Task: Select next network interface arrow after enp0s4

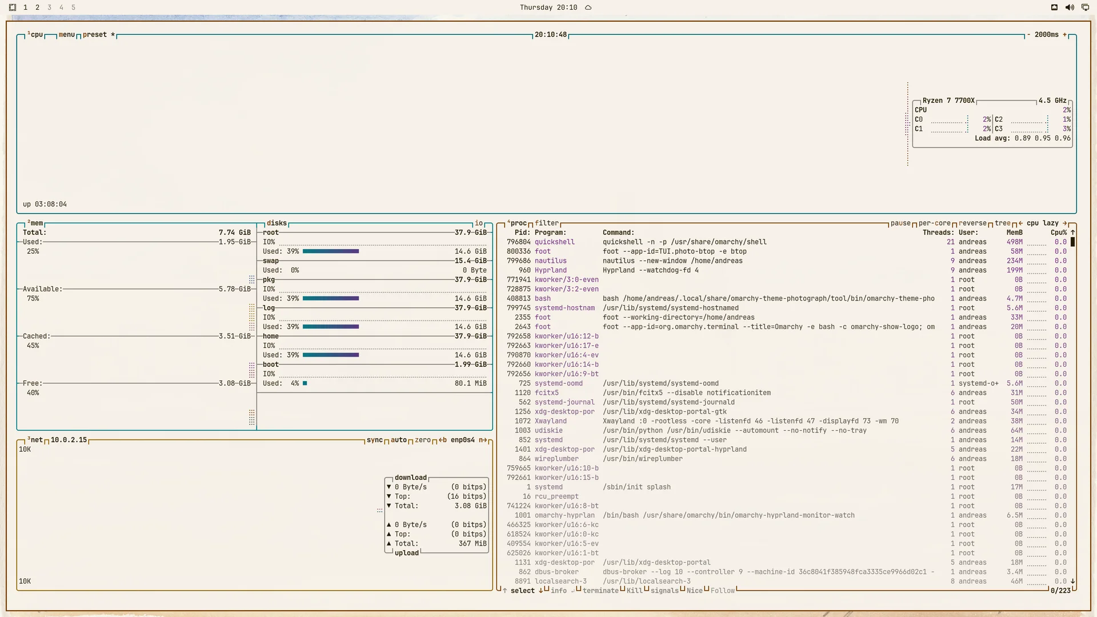Action: tap(483, 440)
